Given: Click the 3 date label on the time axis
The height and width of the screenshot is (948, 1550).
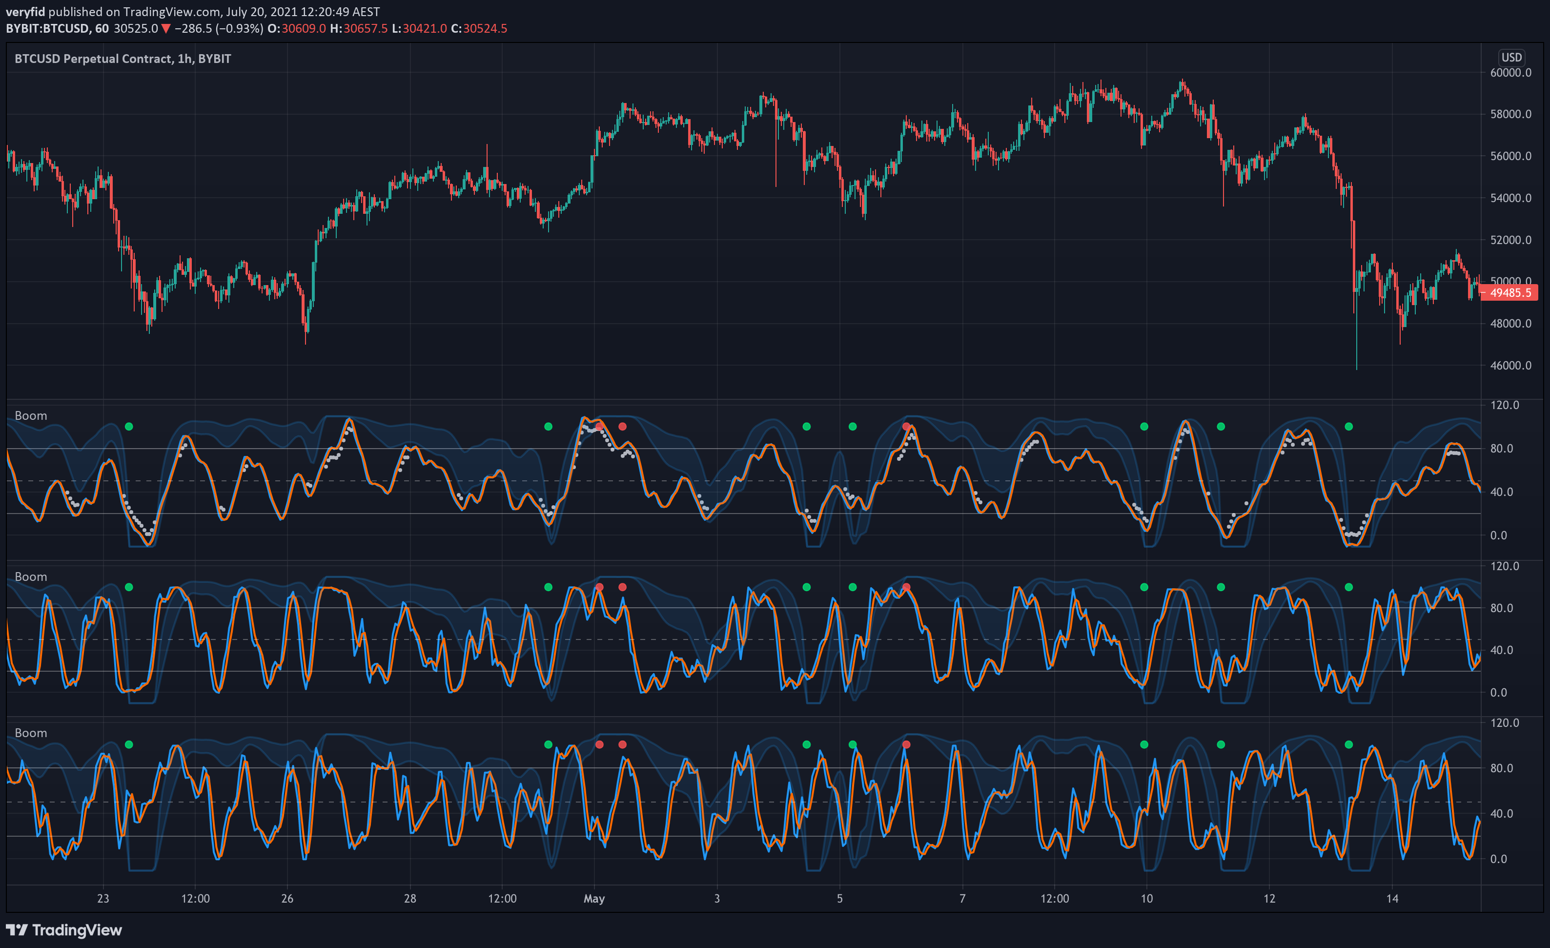Looking at the screenshot, I should pyautogui.click(x=717, y=898).
